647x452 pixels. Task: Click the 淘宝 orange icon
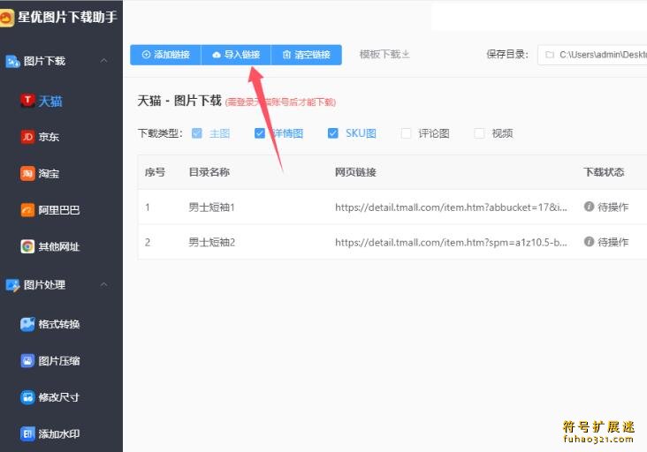tap(27, 173)
